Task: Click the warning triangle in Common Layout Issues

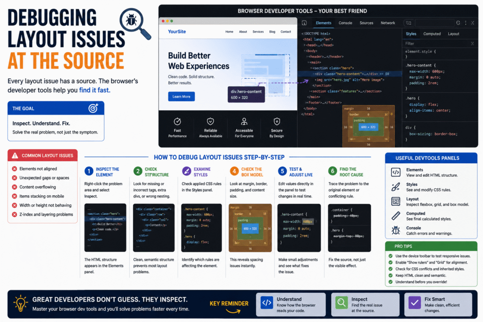Action: (15, 156)
